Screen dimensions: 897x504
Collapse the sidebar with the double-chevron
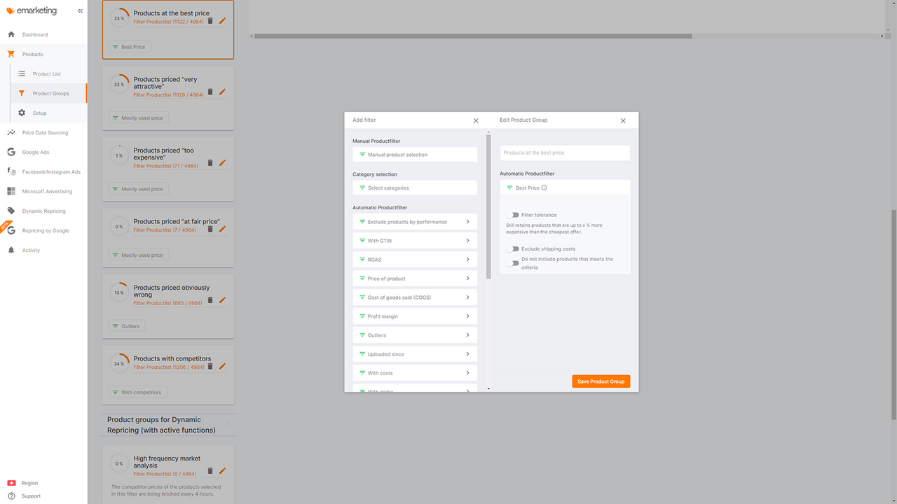tap(79, 10)
